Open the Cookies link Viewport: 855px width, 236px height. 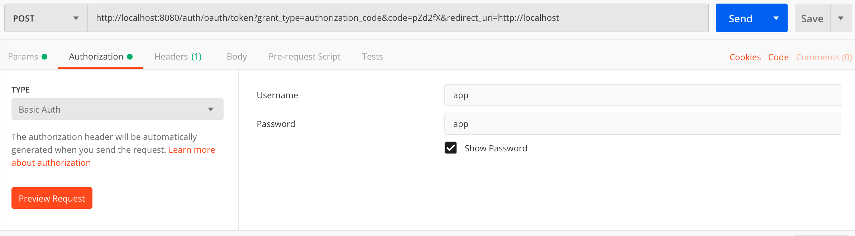click(x=745, y=57)
